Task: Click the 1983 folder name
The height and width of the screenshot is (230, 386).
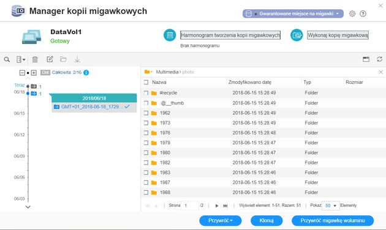Action: click(x=165, y=172)
